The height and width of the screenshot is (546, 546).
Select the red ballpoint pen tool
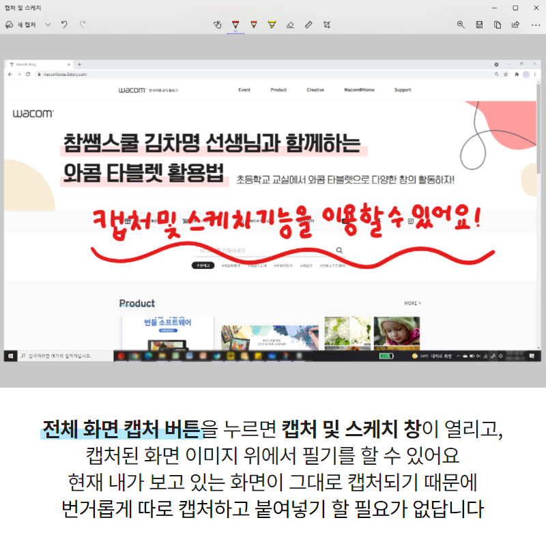point(235,25)
